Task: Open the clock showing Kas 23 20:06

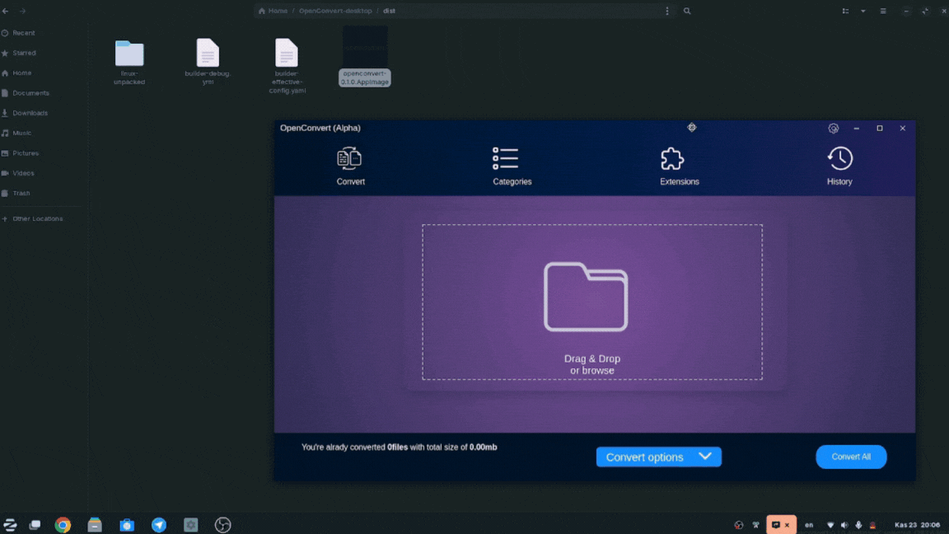Action: 917,525
